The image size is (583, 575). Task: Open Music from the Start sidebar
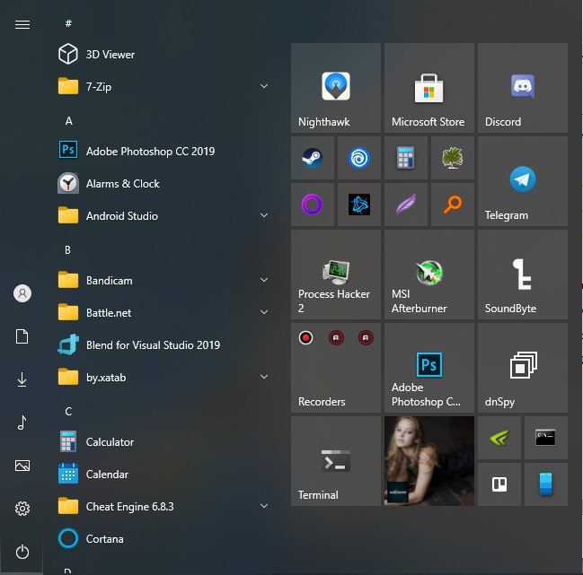coord(22,423)
